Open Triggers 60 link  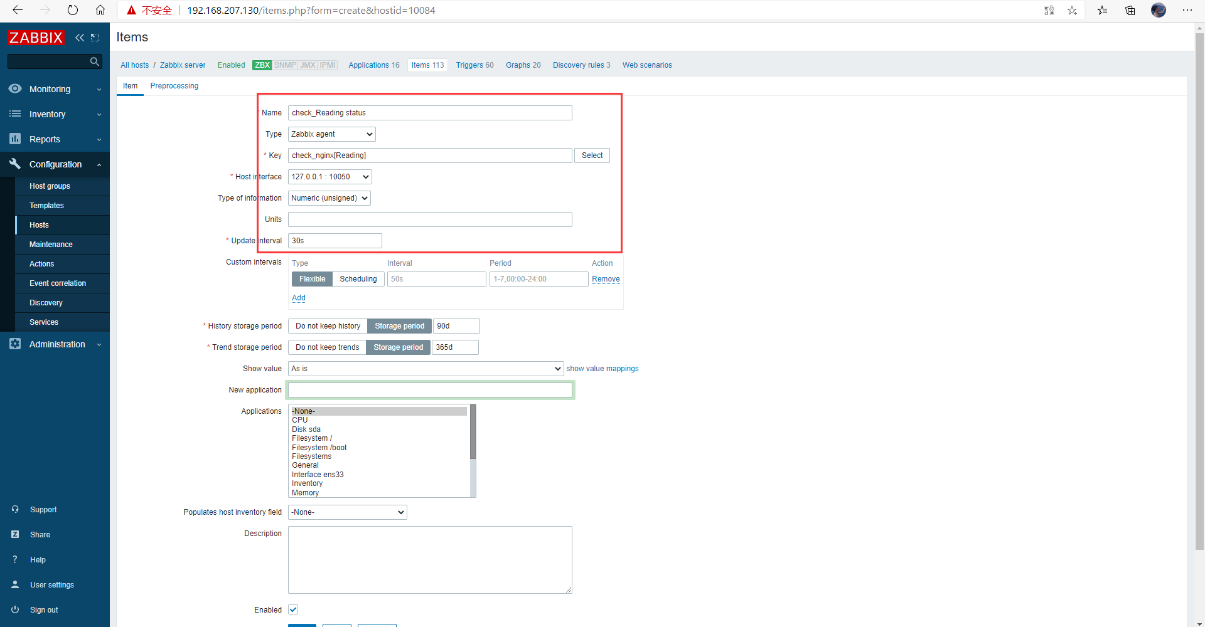point(474,65)
